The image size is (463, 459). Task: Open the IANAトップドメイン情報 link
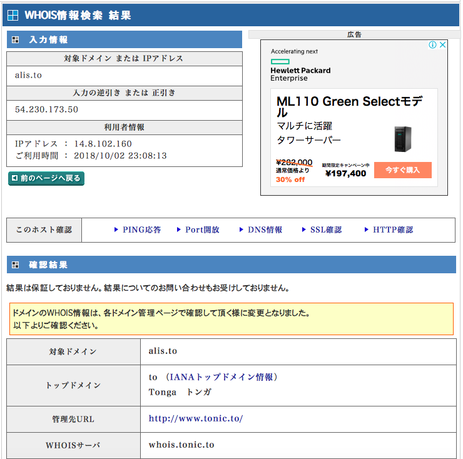221,377
